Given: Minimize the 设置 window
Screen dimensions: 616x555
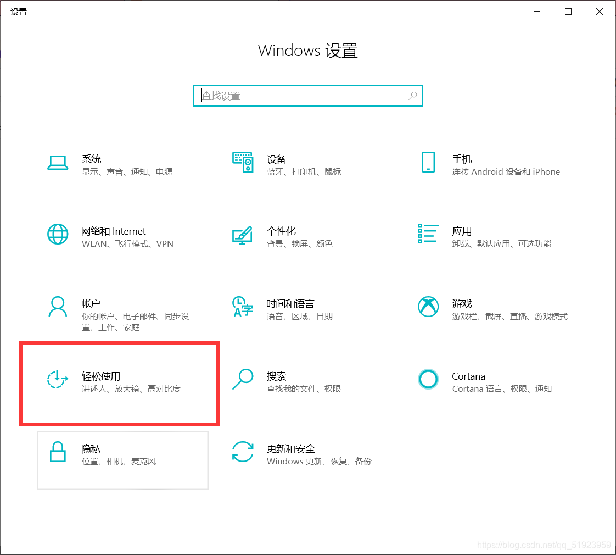Looking at the screenshot, I should (537, 12).
